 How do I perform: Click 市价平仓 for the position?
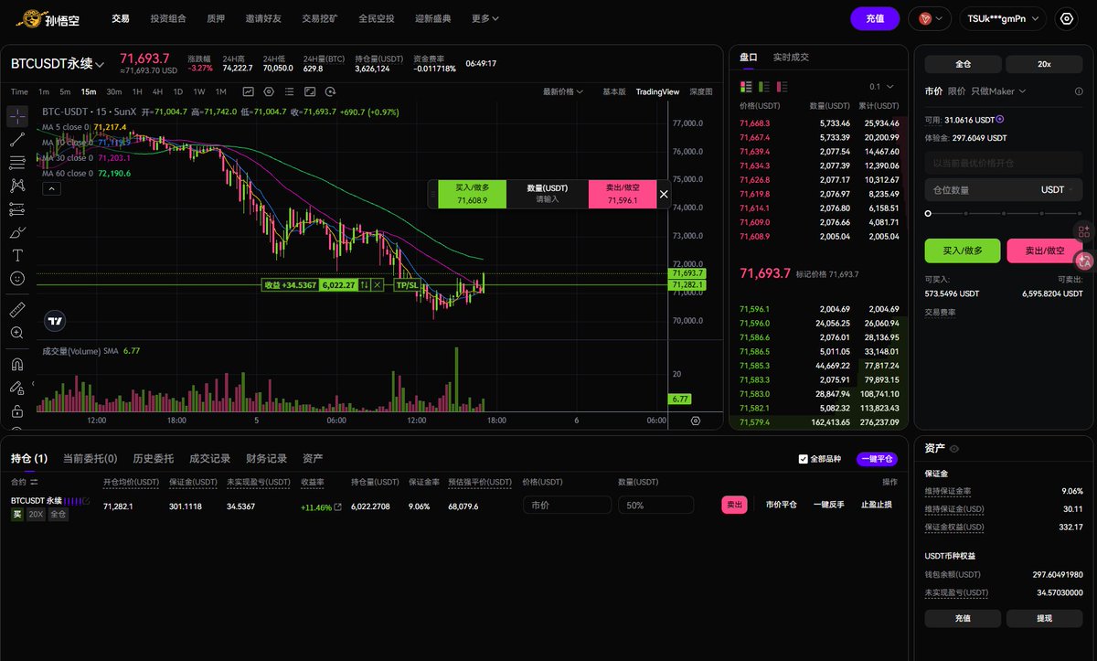point(781,505)
